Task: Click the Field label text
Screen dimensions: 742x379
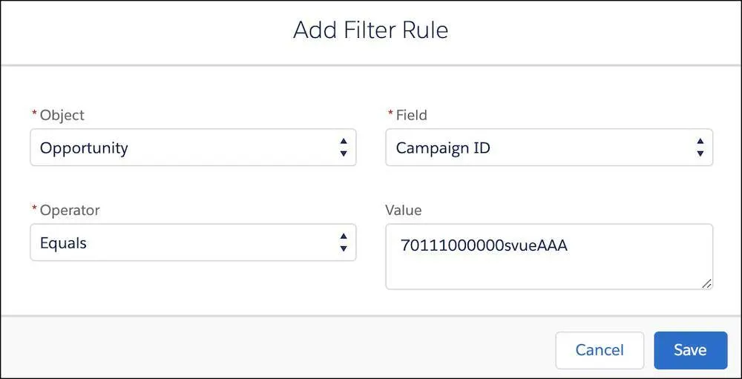Action: (x=411, y=115)
